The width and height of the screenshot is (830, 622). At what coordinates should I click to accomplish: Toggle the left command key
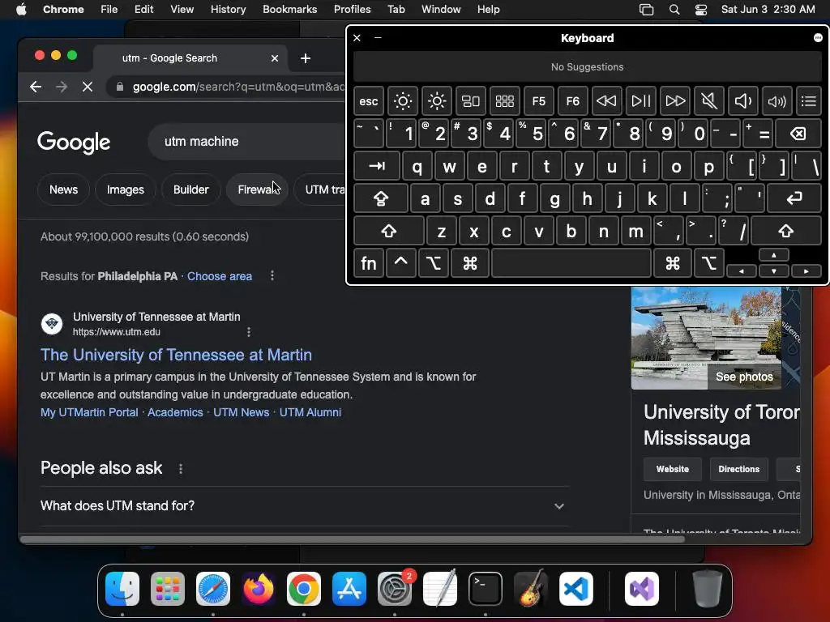[x=469, y=263]
